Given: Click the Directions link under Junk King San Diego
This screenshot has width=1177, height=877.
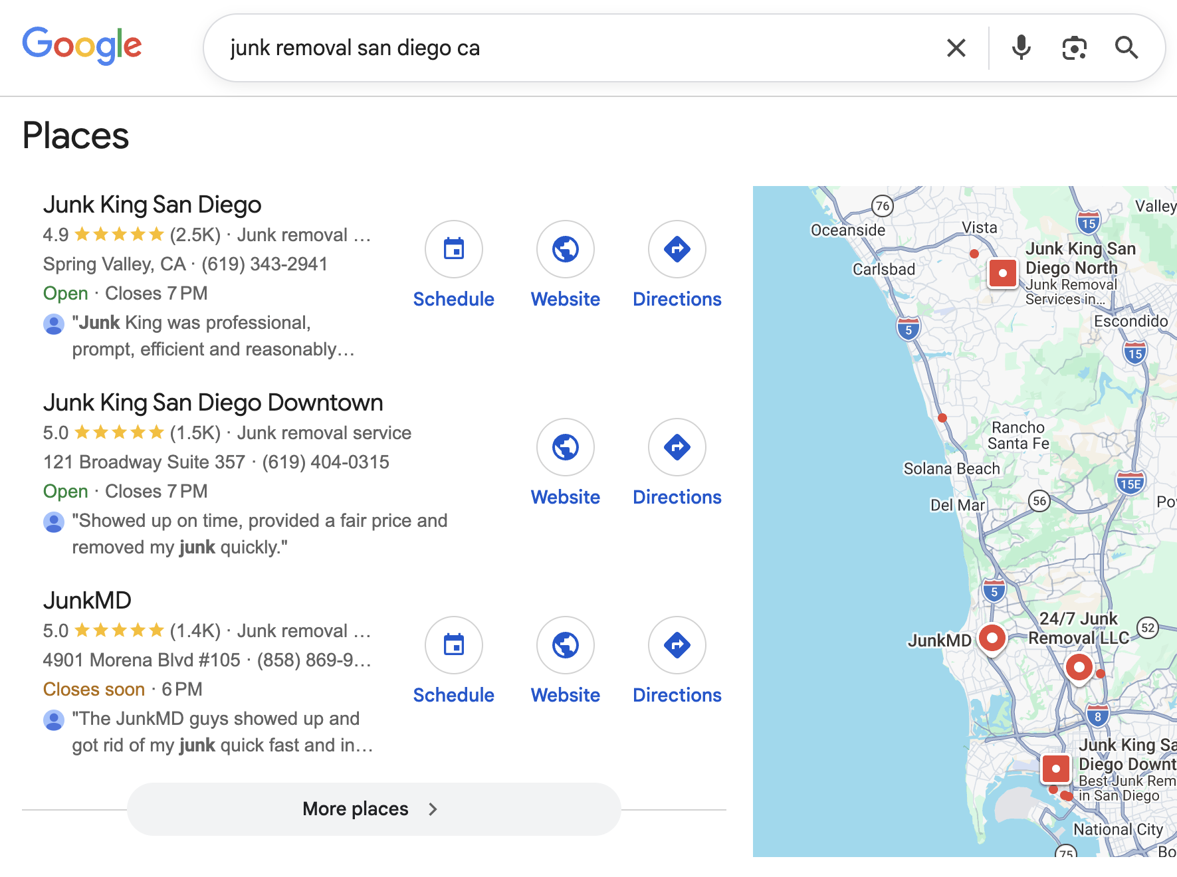Looking at the screenshot, I should click(x=677, y=298).
